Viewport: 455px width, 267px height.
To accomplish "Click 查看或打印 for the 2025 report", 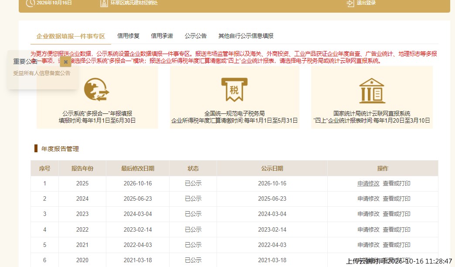I will pyautogui.click(x=397, y=183).
